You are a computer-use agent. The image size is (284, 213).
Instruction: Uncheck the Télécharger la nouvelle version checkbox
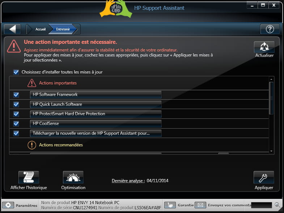pyautogui.click(x=16, y=133)
